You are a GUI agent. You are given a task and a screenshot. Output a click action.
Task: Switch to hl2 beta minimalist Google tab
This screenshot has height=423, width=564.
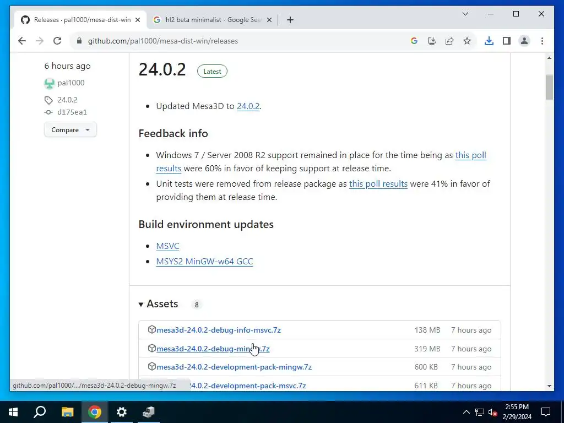coord(212,20)
